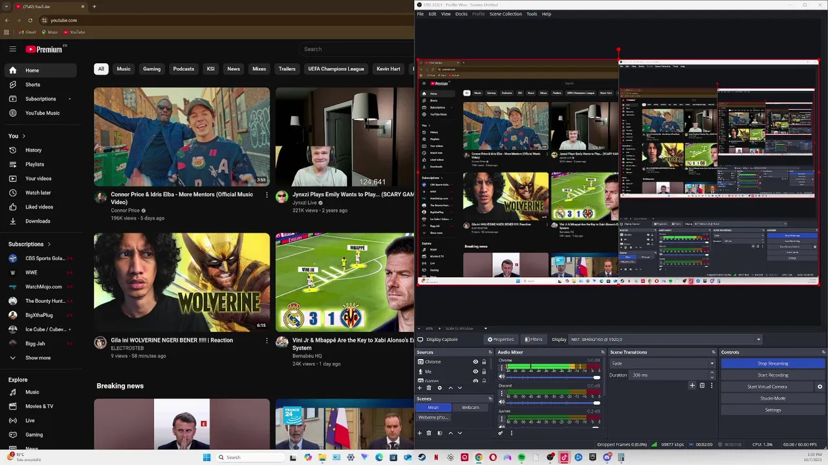Image resolution: width=828 pixels, height=465 pixels.
Task: Open Downloads in YouTube sidebar
Action: 40,221
